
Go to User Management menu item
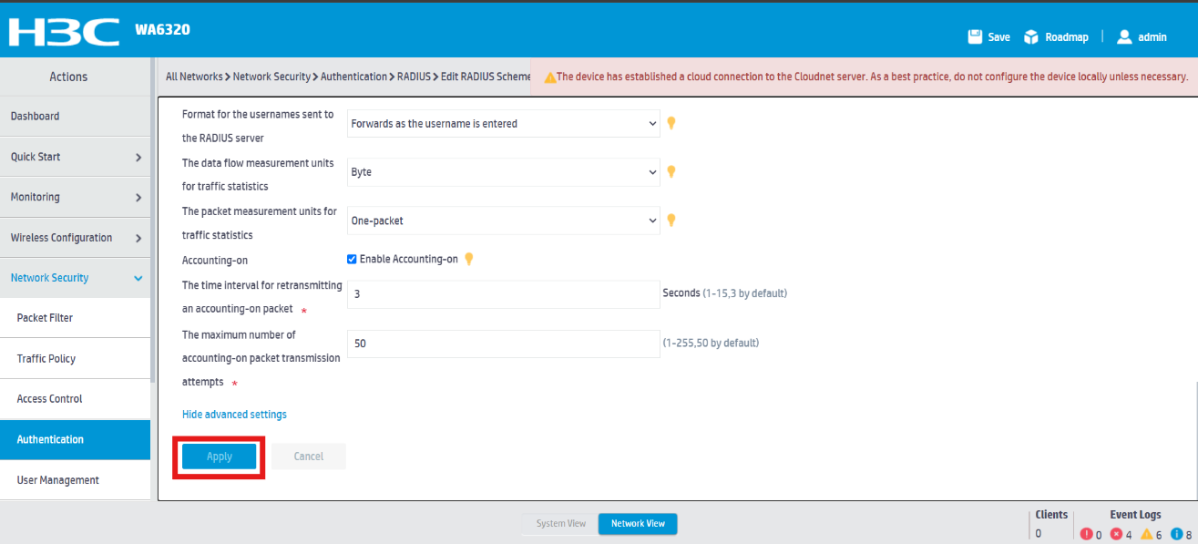pos(57,480)
